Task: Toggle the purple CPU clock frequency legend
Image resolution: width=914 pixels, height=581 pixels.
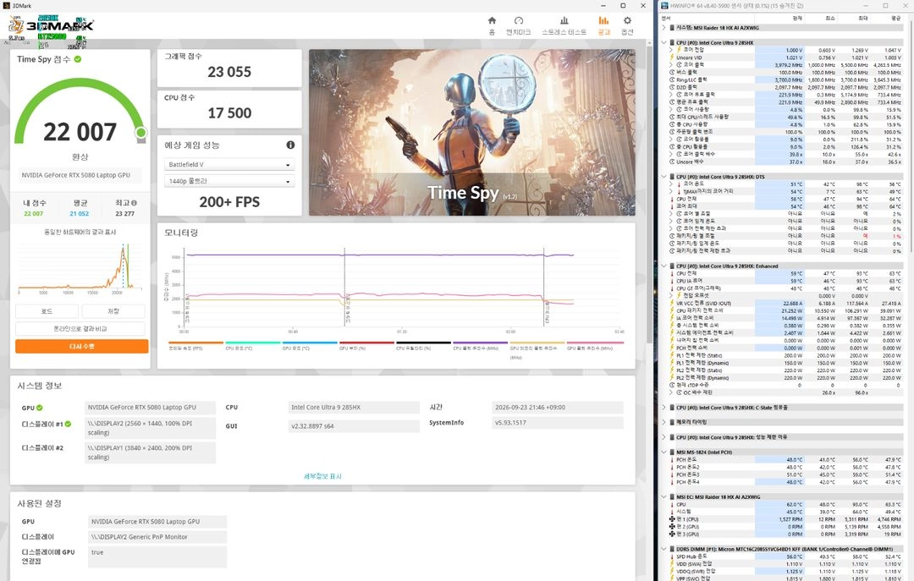Action: tap(481, 346)
